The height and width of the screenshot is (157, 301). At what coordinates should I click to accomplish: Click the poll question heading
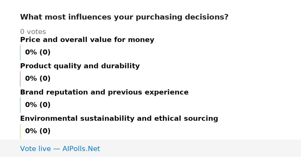[x=124, y=17]
